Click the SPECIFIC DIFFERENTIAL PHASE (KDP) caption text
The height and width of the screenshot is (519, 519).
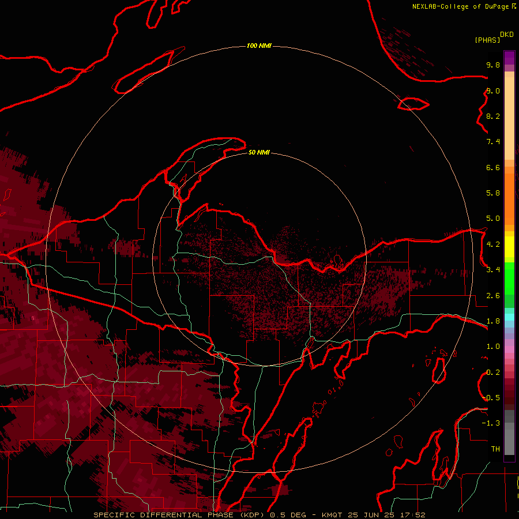(x=180, y=515)
